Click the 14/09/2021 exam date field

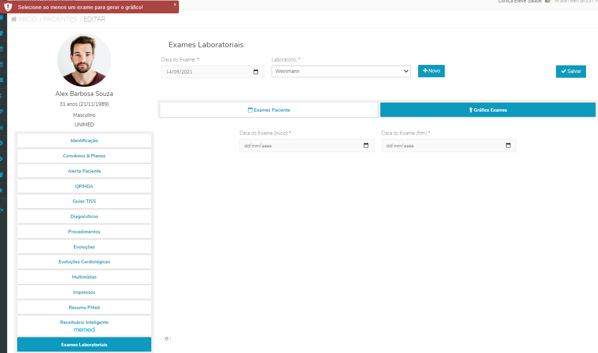[x=212, y=72]
